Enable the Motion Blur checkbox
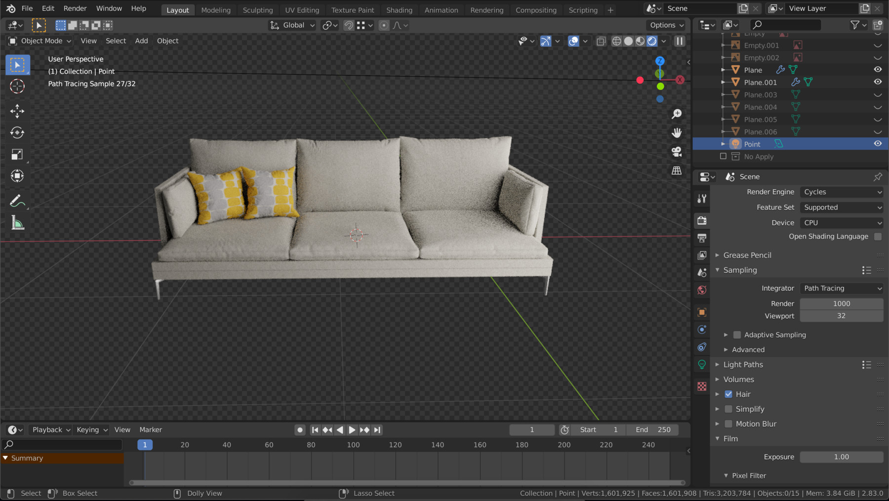Screen dimensions: 889x501 click(728, 424)
